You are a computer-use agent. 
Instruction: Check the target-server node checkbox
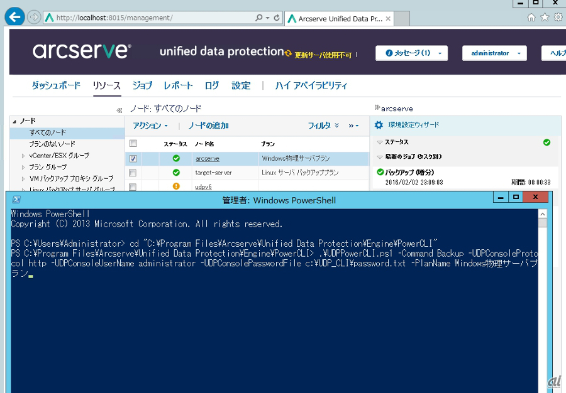tap(133, 173)
